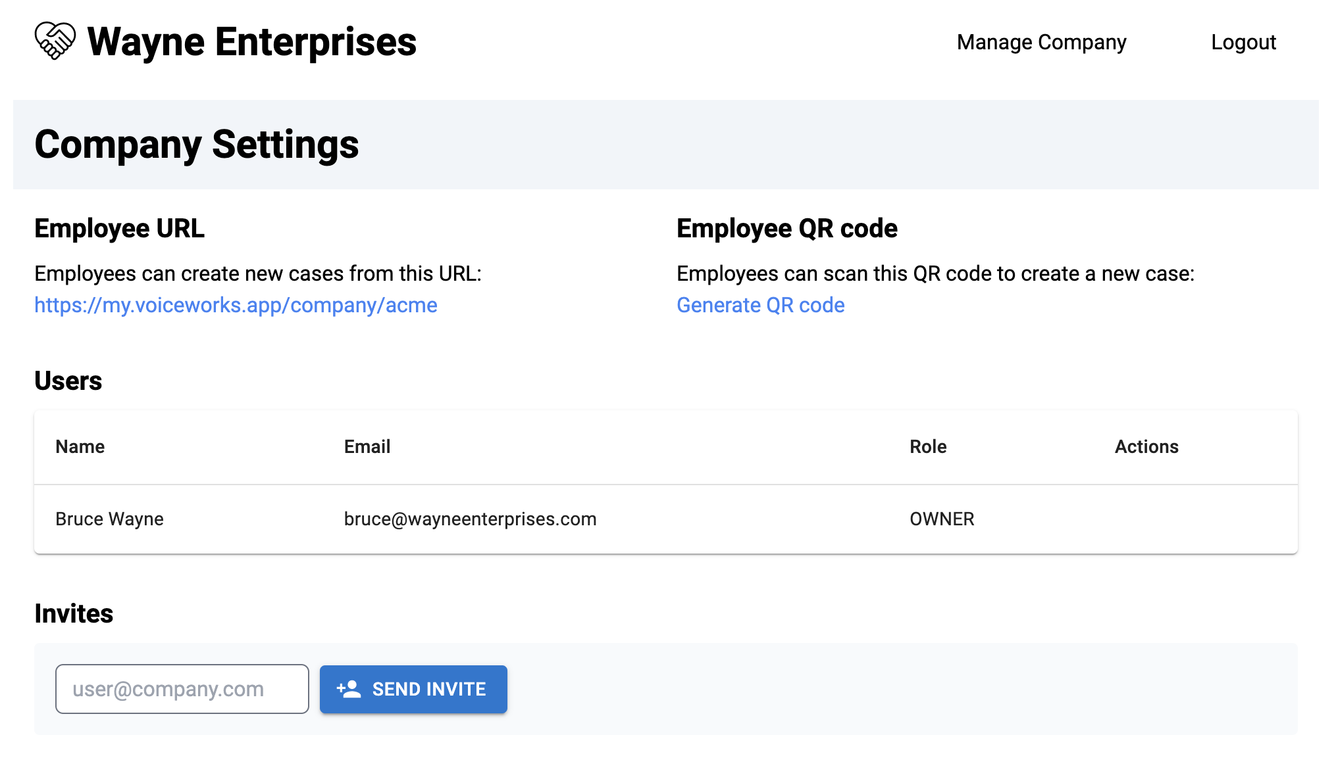Viewport: 1336px width, 760px height.
Task: Click the Email column header
Action: click(367, 446)
